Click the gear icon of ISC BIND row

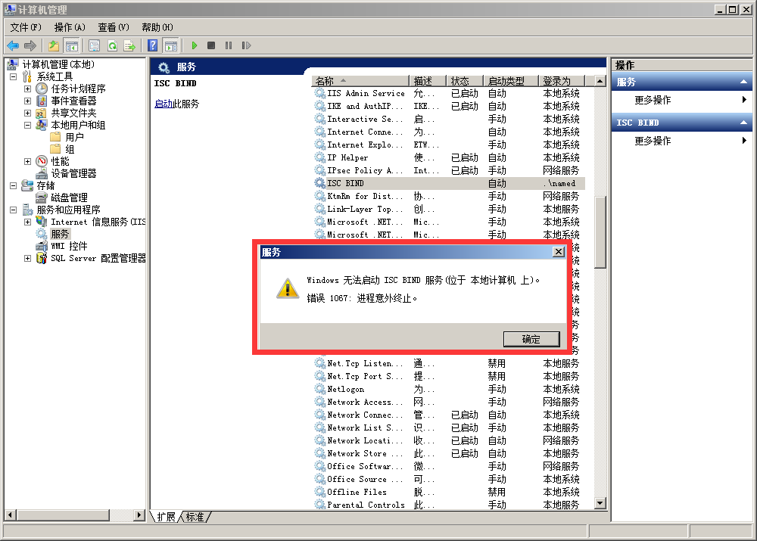pos(319,183)
